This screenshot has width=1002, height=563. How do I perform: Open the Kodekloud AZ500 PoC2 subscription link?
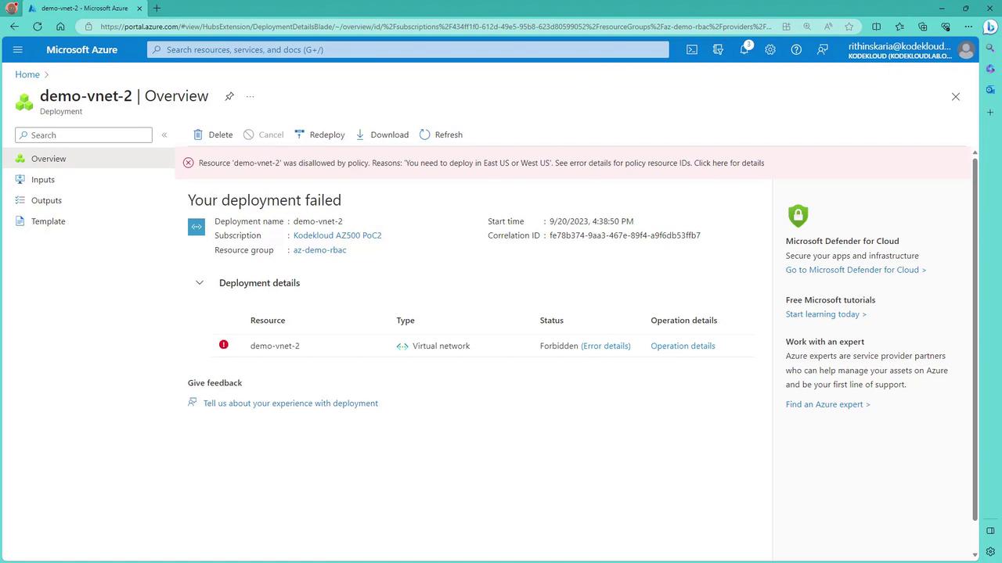[x=337, y=235]
